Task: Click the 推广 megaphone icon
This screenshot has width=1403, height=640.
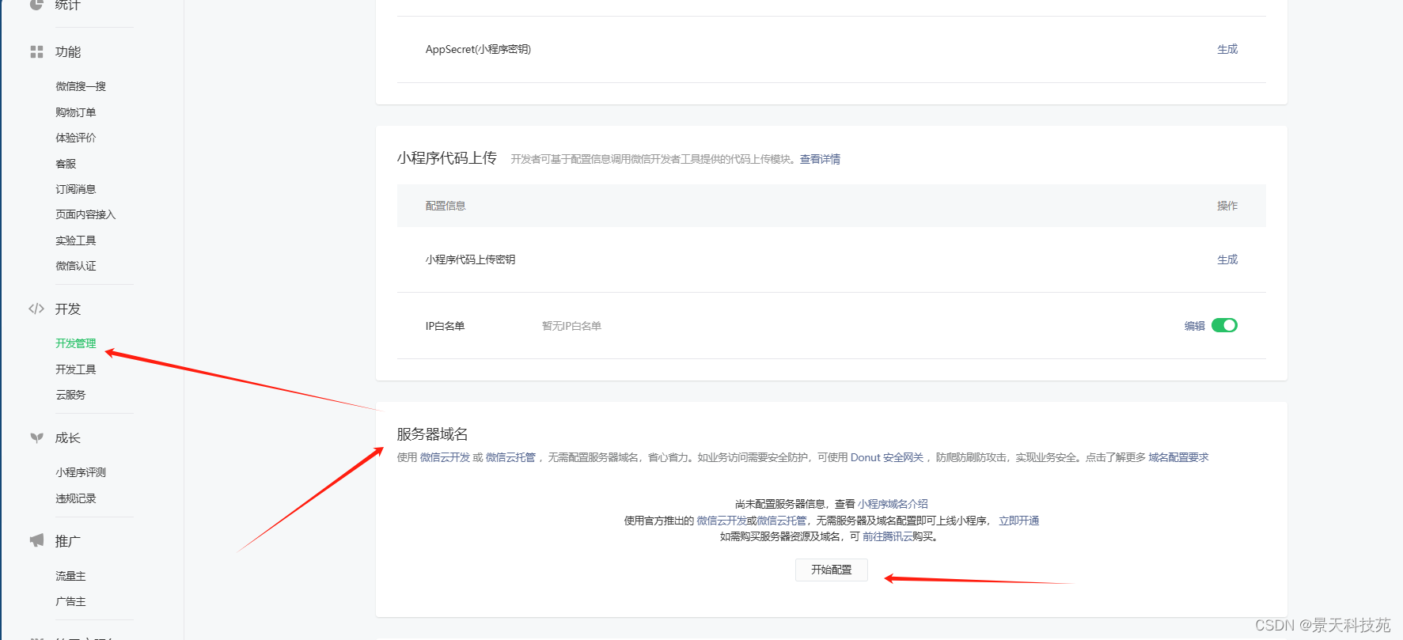Action: coord(36,541)
